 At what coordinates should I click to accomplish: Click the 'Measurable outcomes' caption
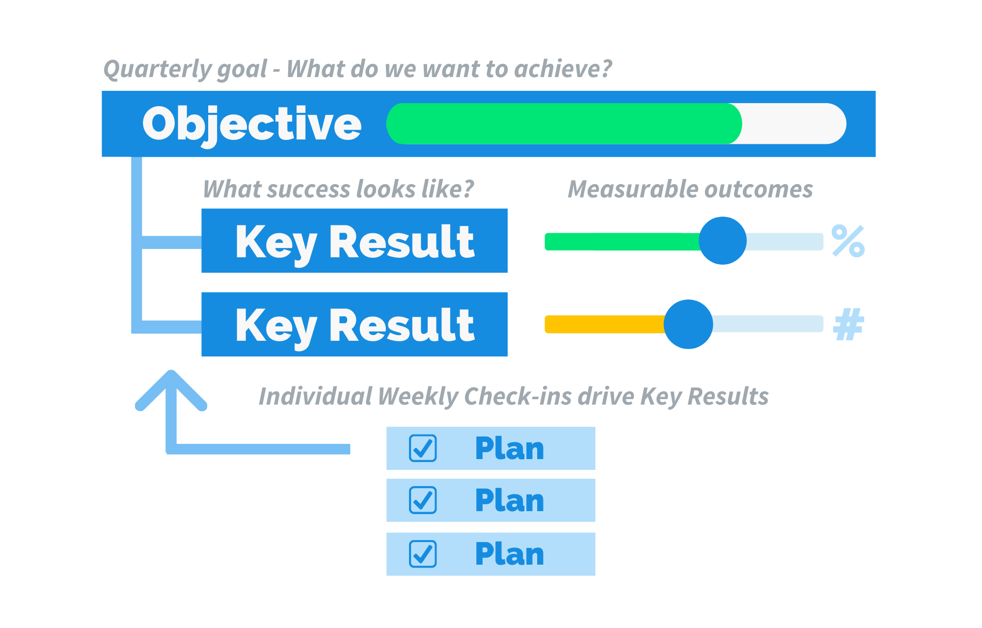pos(690,189)
